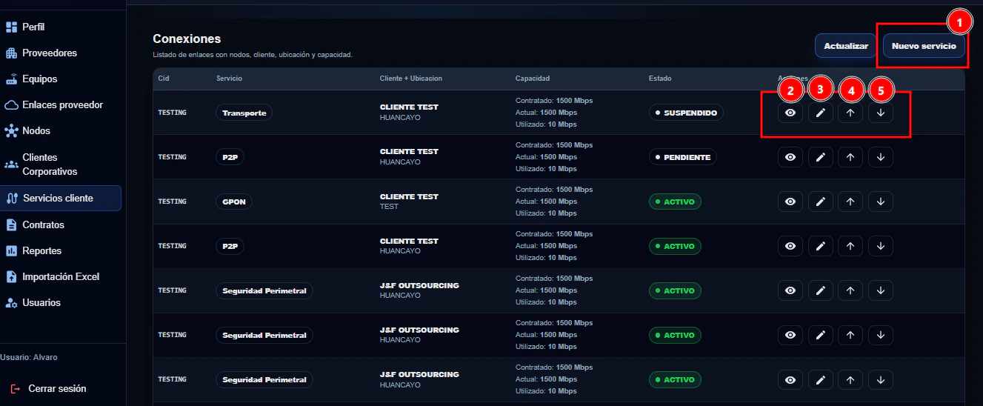Click the Listado de enlaces subtitle text
This screenshot has height=406, width=983.
(253, 55)
